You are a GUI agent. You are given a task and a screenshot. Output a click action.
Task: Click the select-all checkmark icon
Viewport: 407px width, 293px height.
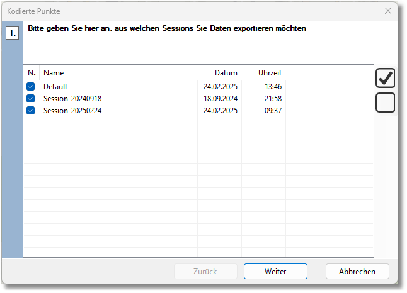point(385,77)
